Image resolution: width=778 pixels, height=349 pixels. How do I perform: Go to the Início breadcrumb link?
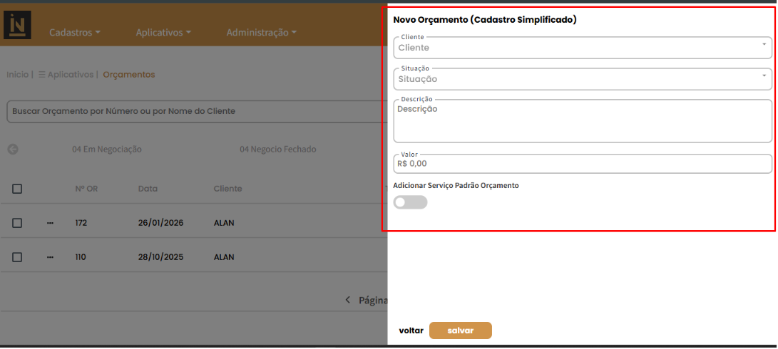[x=17, y=75]
